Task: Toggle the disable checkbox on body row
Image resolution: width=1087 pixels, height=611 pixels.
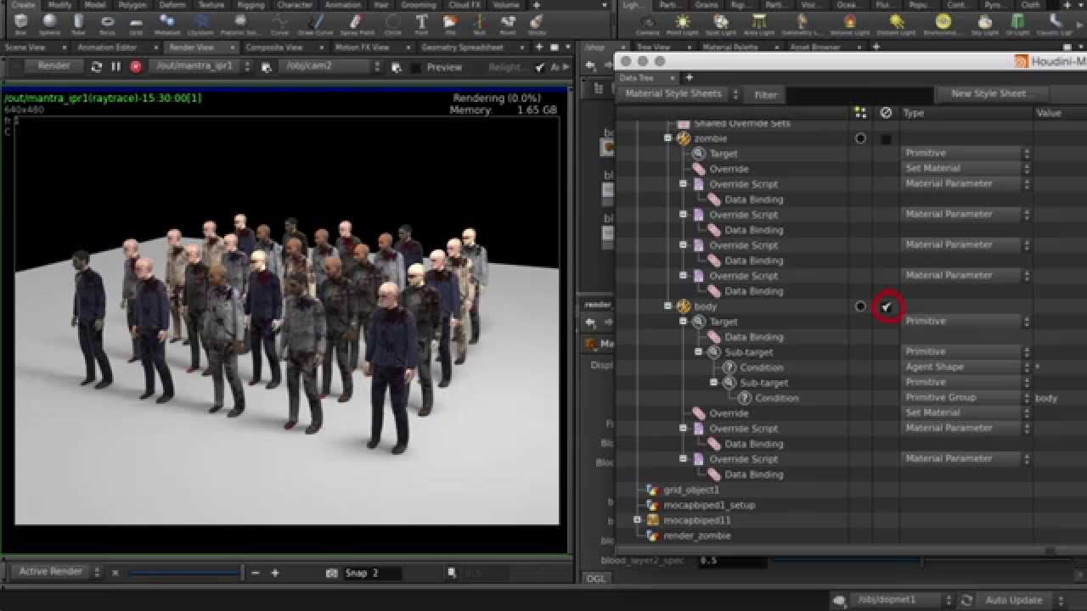Action: tap(887, 306)
